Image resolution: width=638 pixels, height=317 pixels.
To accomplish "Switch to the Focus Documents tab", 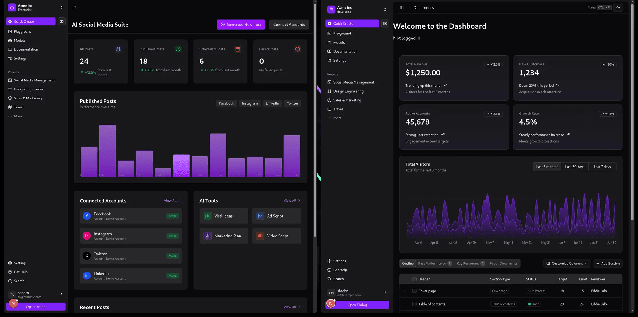I will tap(503, 264).
